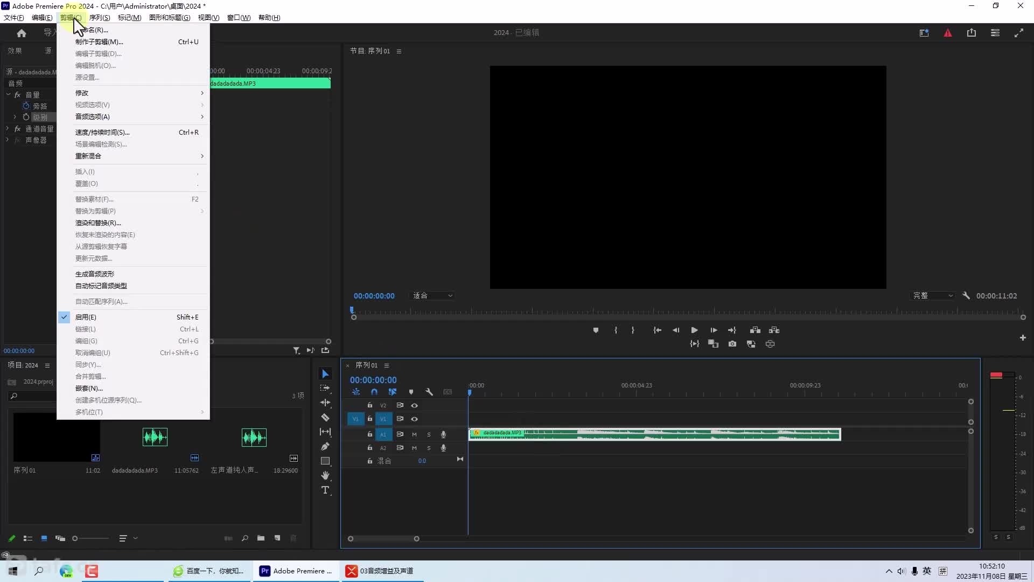Play the Program Monitor sequence

click(695, 330)
